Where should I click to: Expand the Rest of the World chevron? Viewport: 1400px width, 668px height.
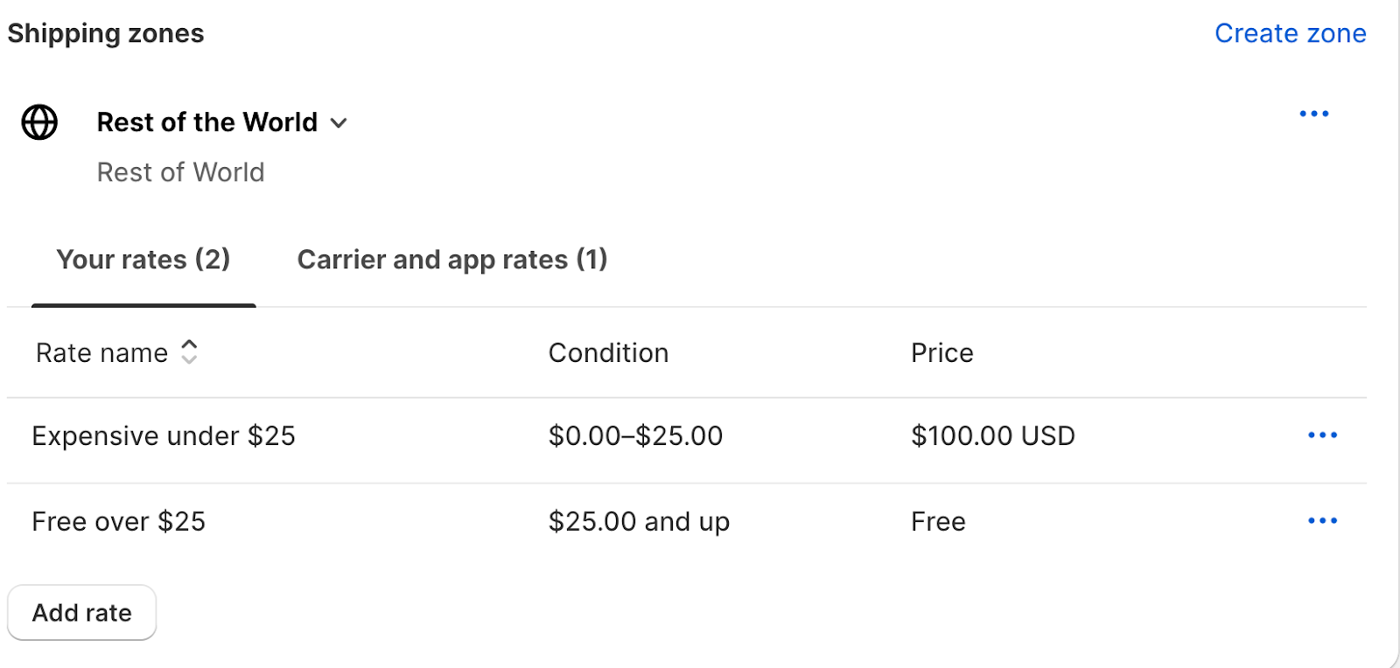click(x=339, y=123)
